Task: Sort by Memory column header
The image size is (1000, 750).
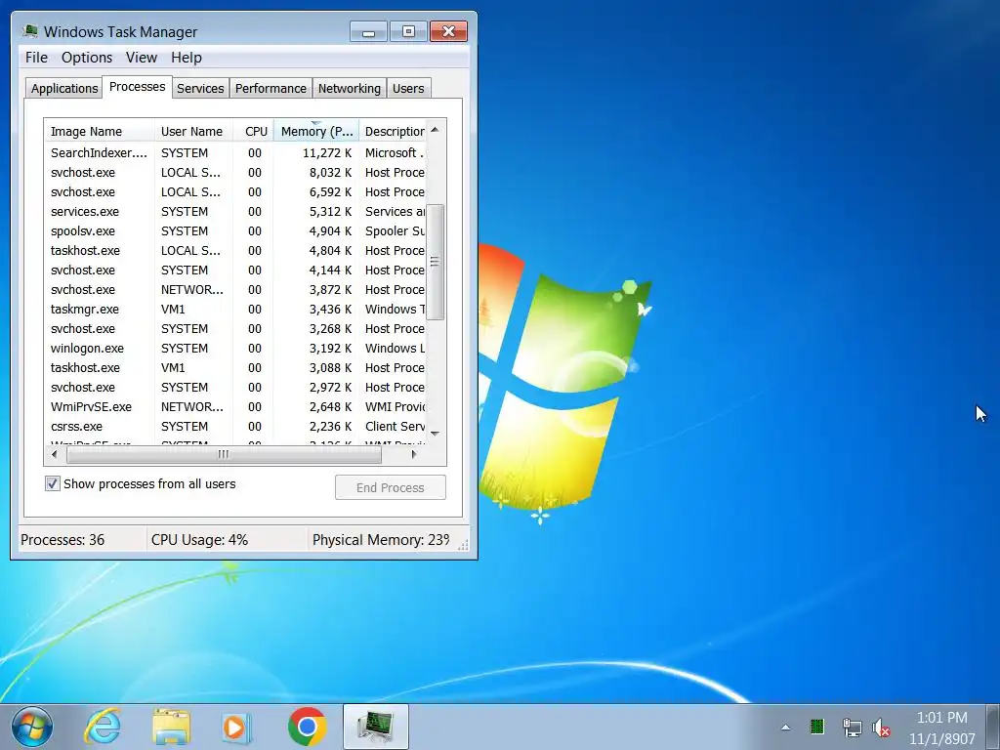Action: 316,132
